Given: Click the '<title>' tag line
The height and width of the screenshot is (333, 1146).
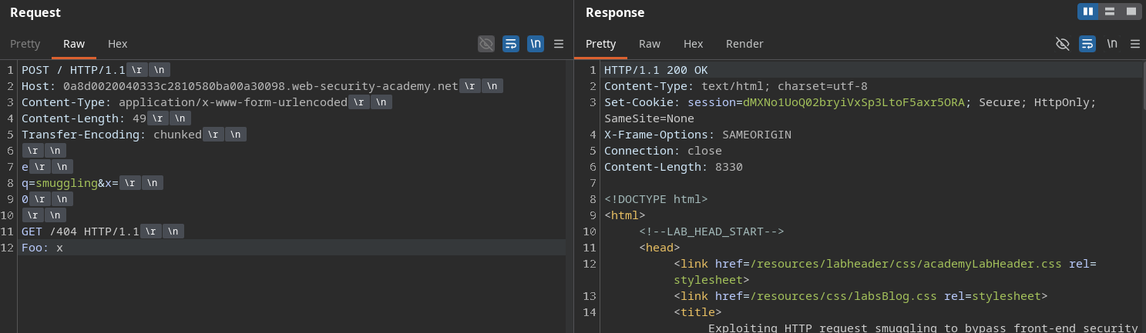Looking at the screenshot, I should [x=697, y=312].
